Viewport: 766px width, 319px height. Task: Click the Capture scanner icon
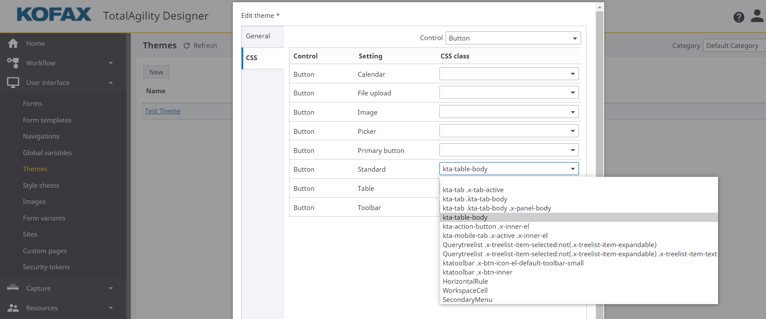point(13,288)
